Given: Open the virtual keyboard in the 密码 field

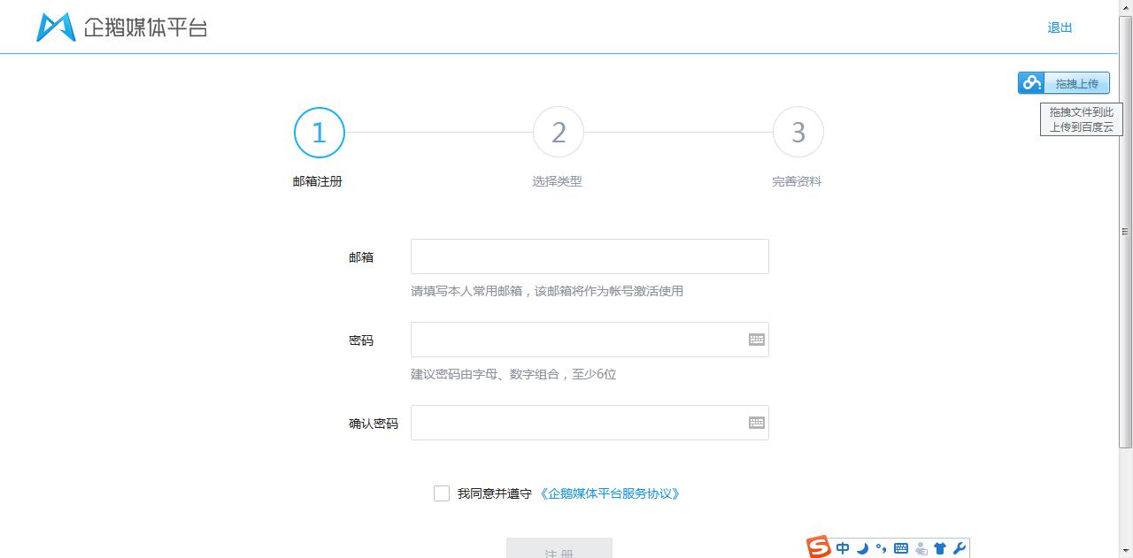Looking at the screenshot, I should tap(757, 339).
